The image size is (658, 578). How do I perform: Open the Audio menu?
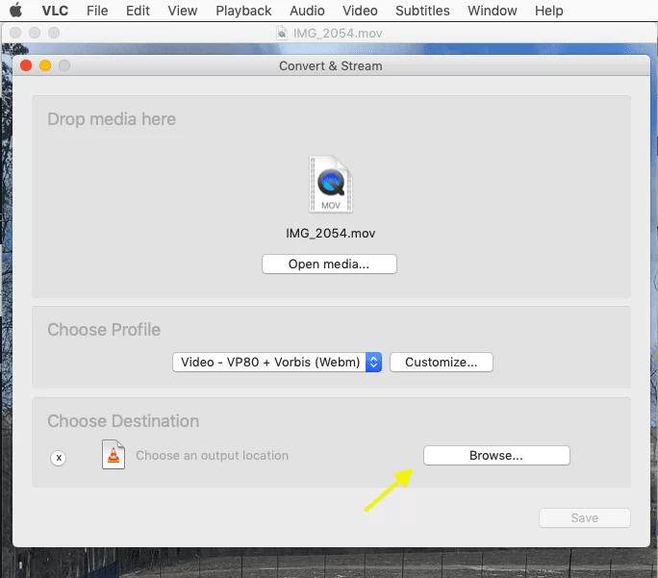click(307, 11)
